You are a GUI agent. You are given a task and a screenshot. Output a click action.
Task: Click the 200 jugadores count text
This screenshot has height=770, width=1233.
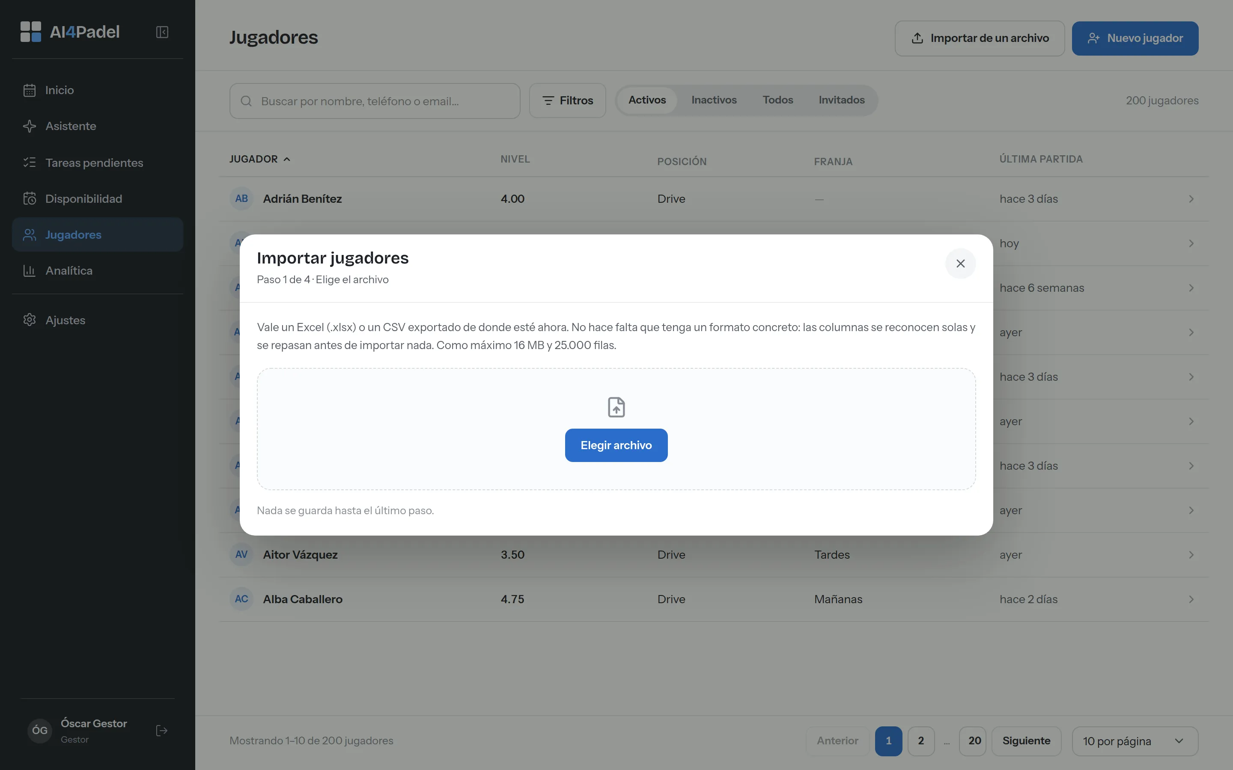pyautogui.click(x=1162, y=101)
